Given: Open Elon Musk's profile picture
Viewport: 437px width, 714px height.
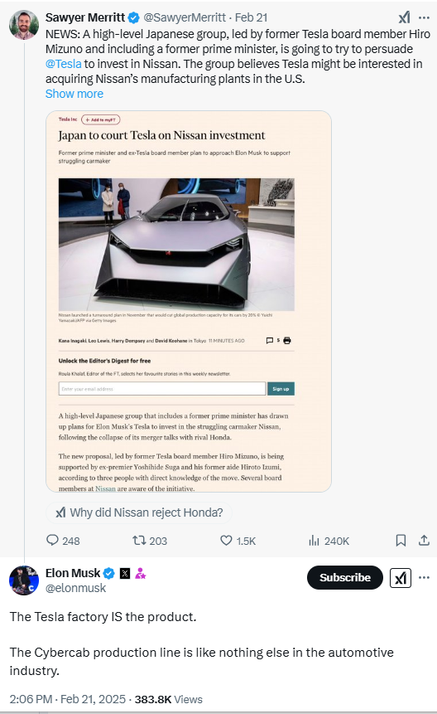Looking at the screenshot, I should coord(24,580).
